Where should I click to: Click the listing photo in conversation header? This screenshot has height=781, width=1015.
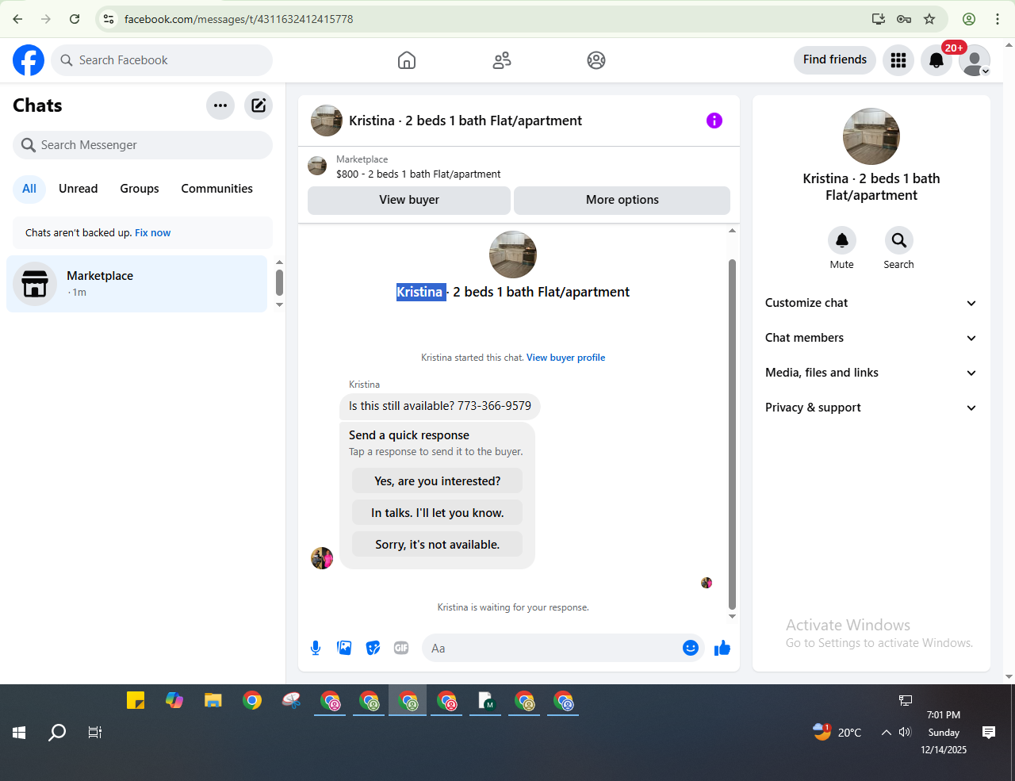click(x=327, y=121)
